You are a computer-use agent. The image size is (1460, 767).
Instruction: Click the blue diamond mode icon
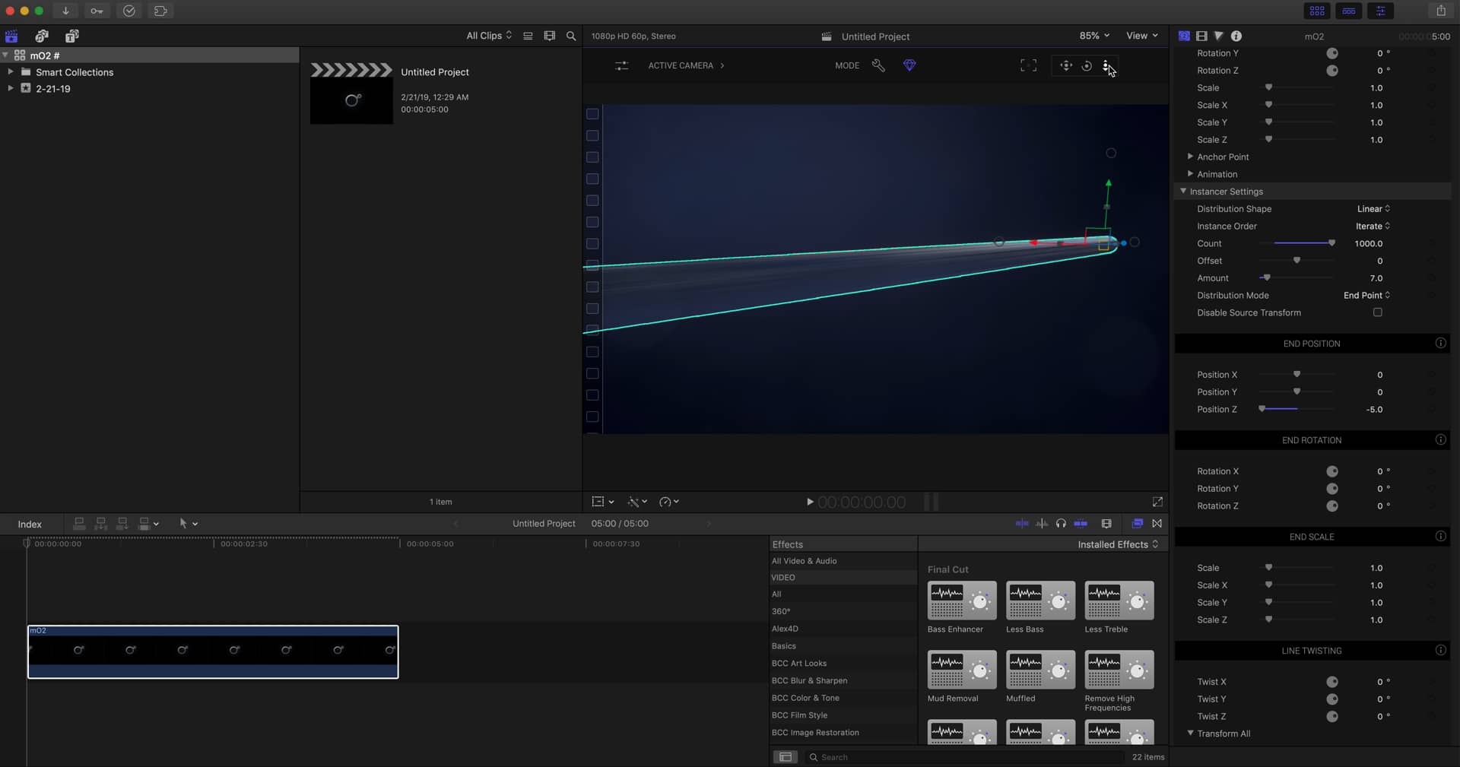(x=909, y=65)
